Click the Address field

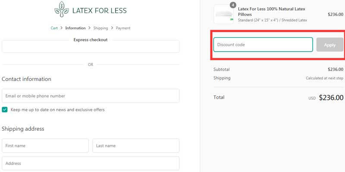pos(91,163)
